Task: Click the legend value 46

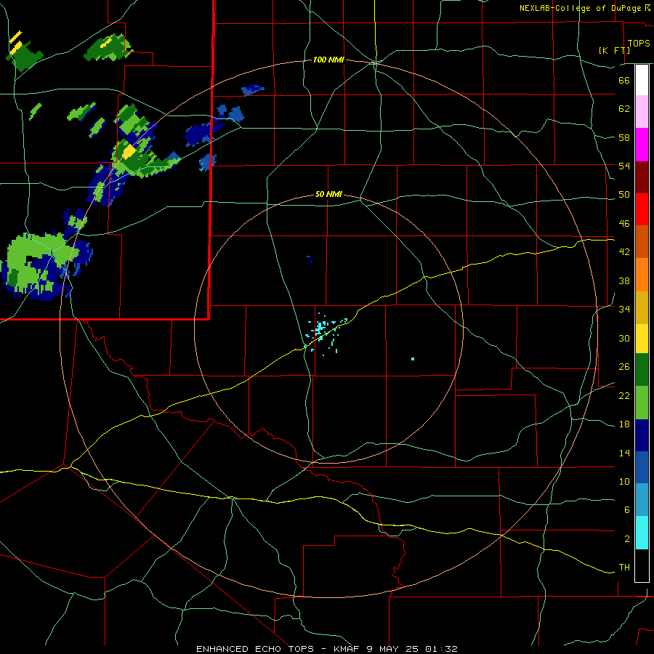Action: coord(624,224)
